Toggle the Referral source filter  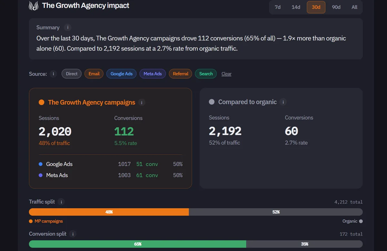[181, 74]
